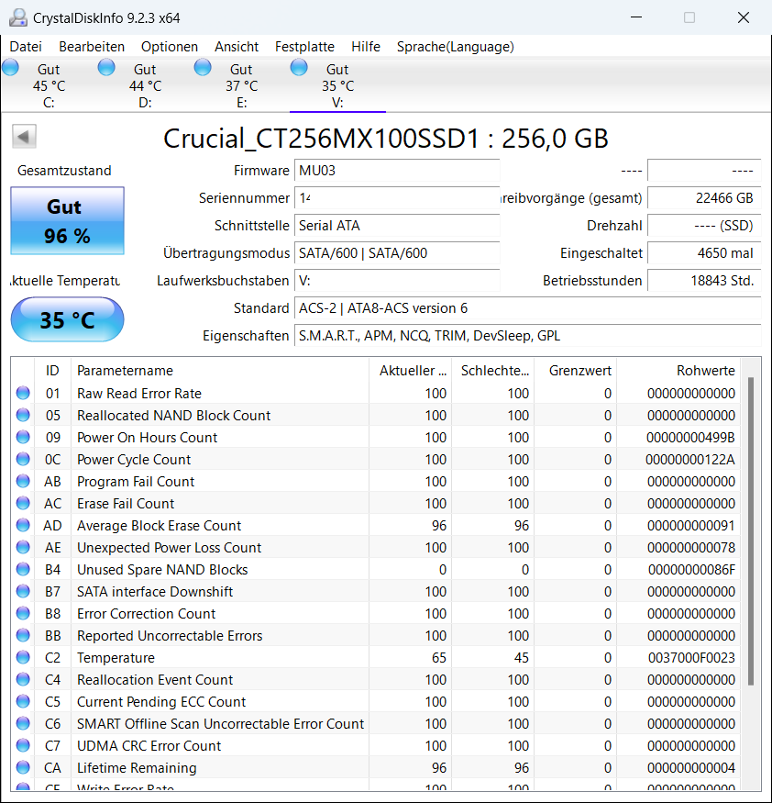This screenshot has width=772, height=803.
Task: Click the Gut 96% health status button
Action: 66,220
